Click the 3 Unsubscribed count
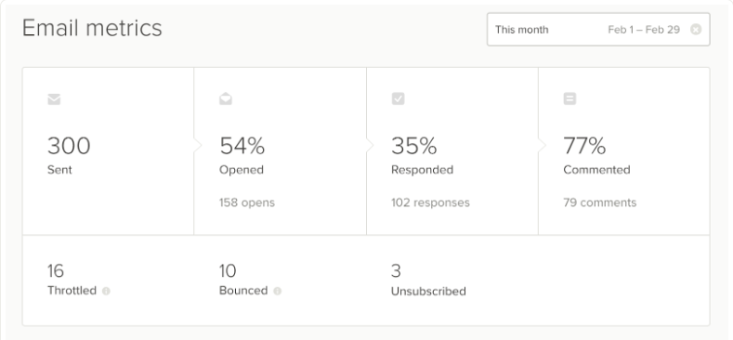The height and width of the screenshot is (340, 733). 396,270
